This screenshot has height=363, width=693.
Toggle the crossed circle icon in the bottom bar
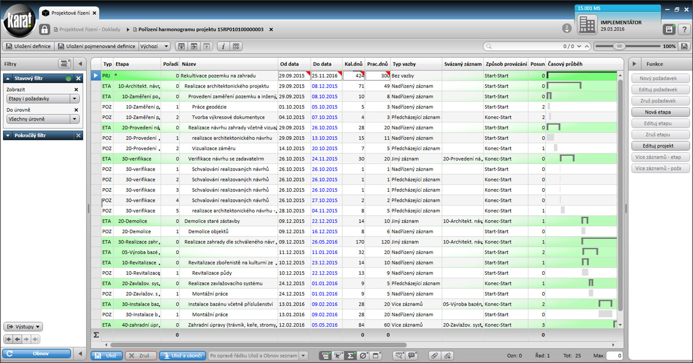[x=363, y=355]
